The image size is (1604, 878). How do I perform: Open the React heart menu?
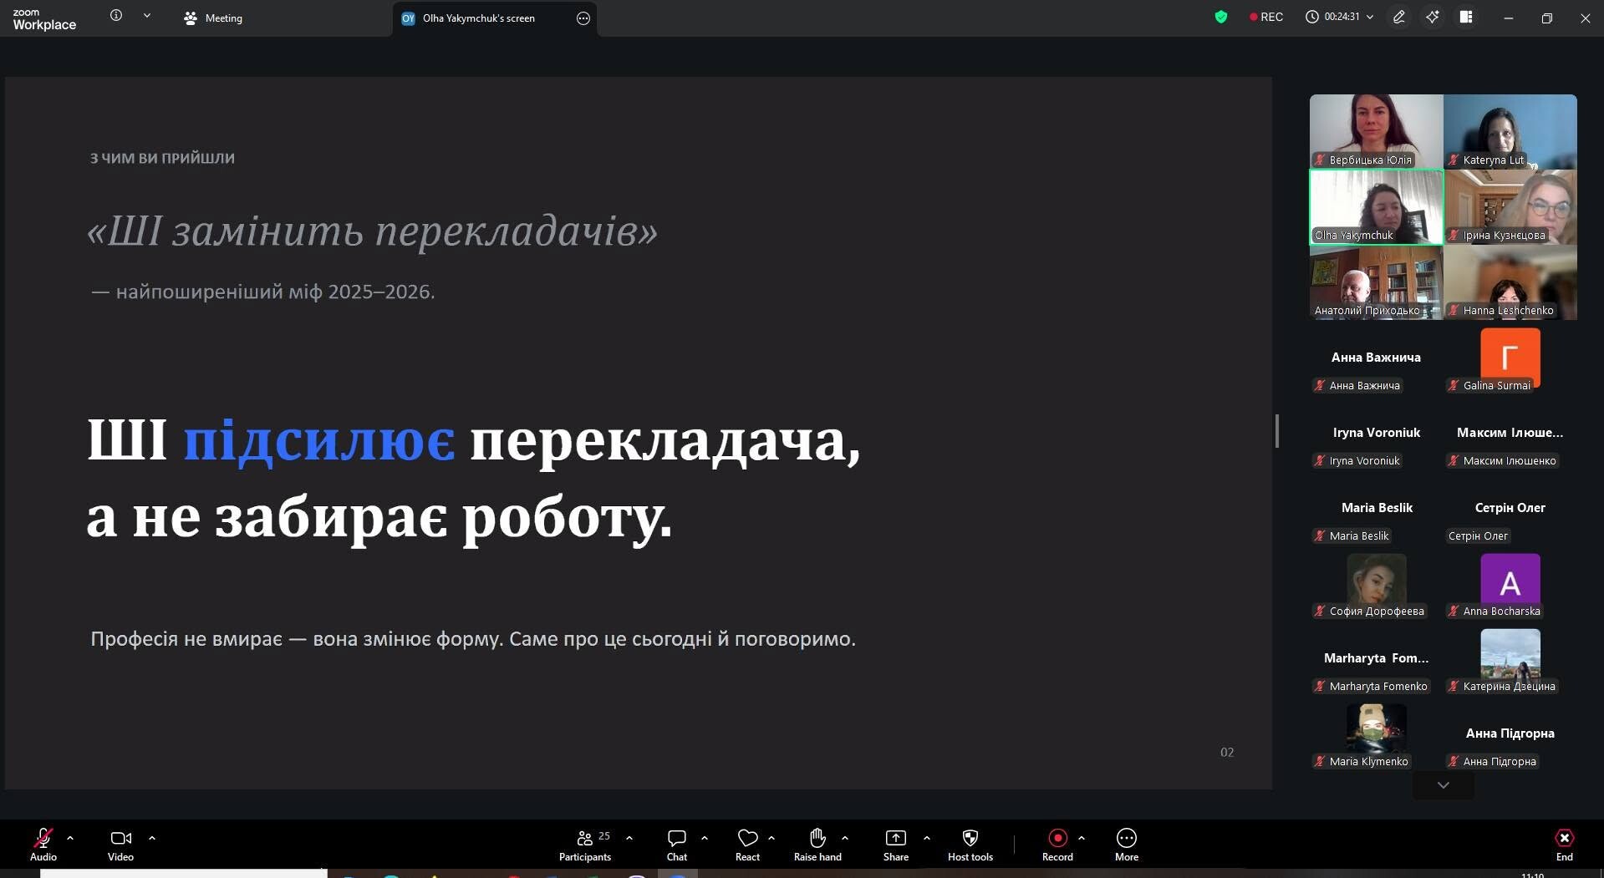pyautogui.click(x=747, y=844)
